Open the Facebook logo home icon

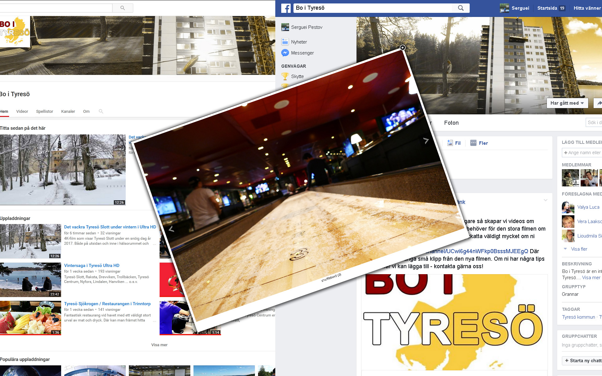pyautogui.click(x=286, y=8)
